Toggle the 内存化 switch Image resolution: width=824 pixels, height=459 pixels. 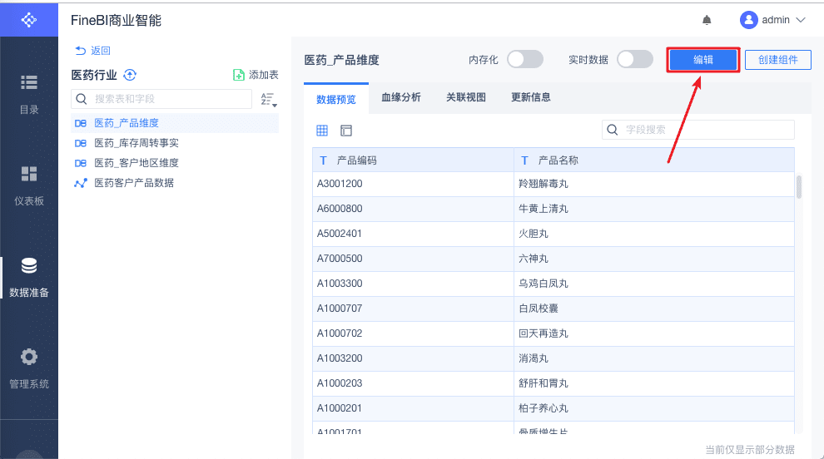coord(524,59)
